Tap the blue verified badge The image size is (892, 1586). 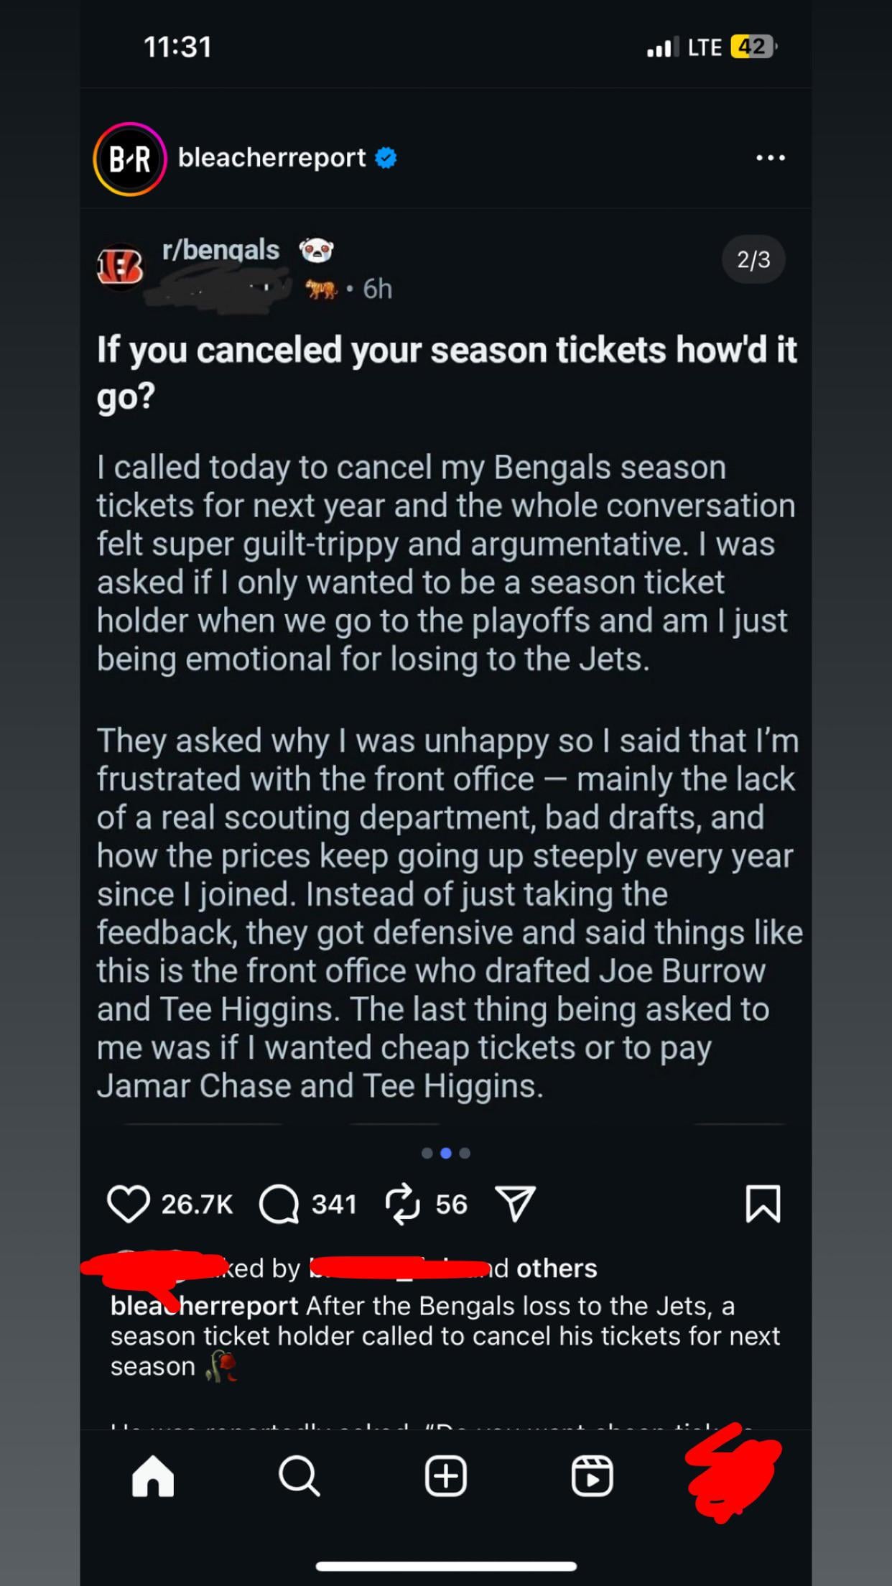click(x=386, y=158)
